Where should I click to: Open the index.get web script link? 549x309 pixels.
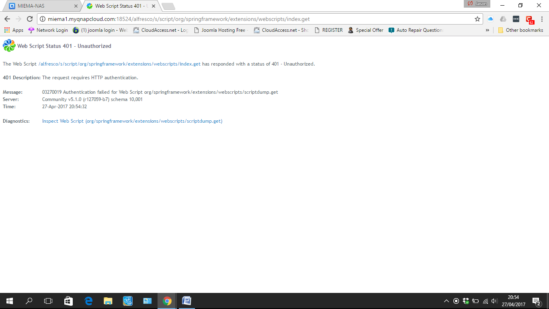point(119,64)
